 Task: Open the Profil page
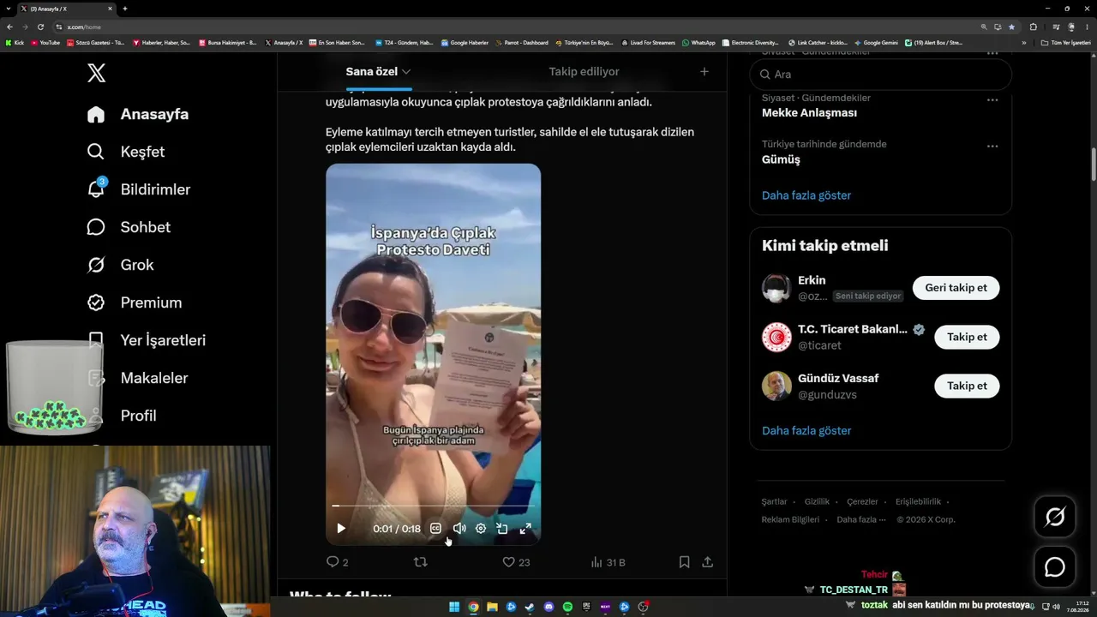click(125, 416)
